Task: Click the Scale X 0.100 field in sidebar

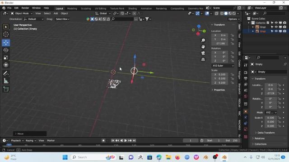Action: point(220,75)
